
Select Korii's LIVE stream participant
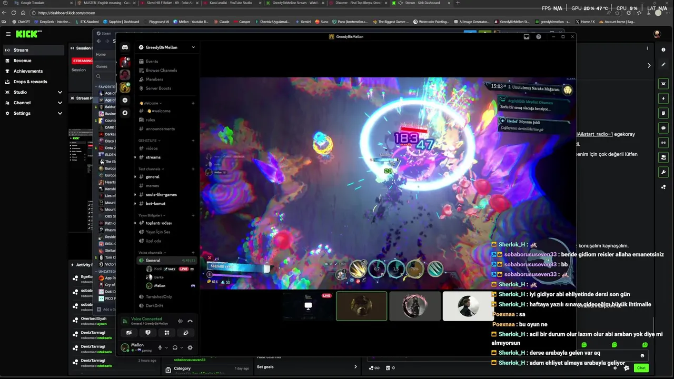coord(171,269)
